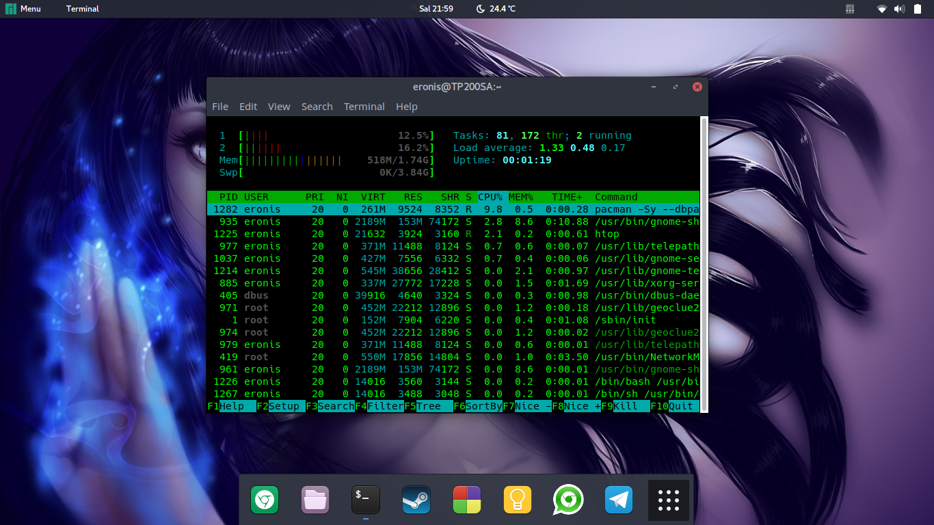Launch the Files folder icon in dock
Viewport: 934px width, 525px height.
(x=315, y=500)
